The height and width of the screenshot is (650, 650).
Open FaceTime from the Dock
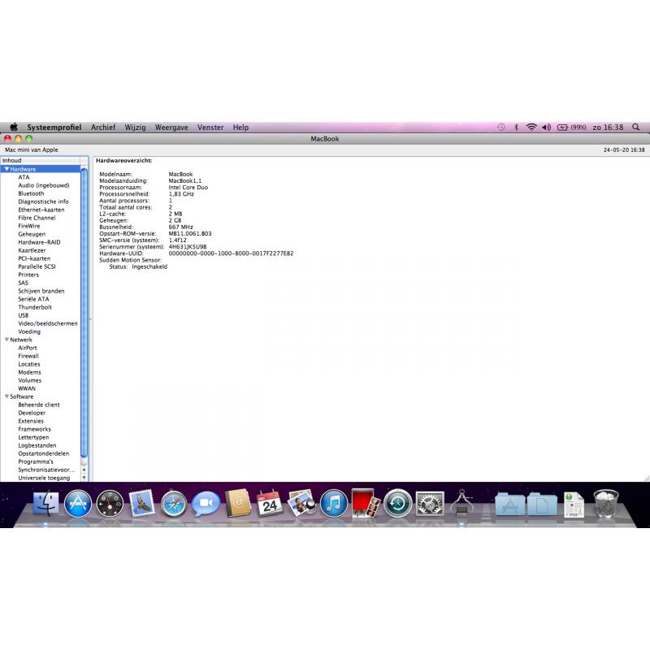click(x=206, y=503)
